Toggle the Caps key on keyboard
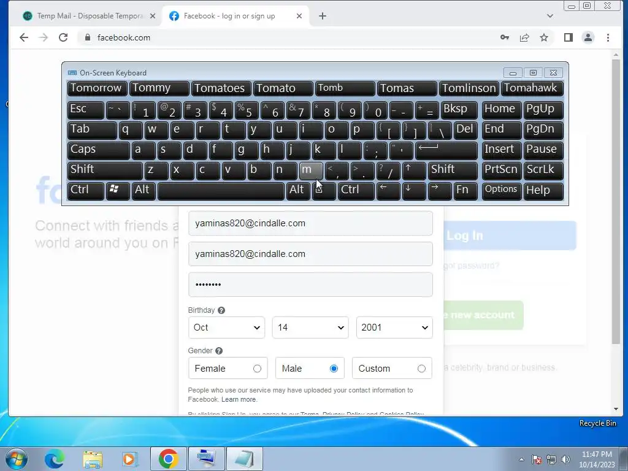 click(98, 151)
